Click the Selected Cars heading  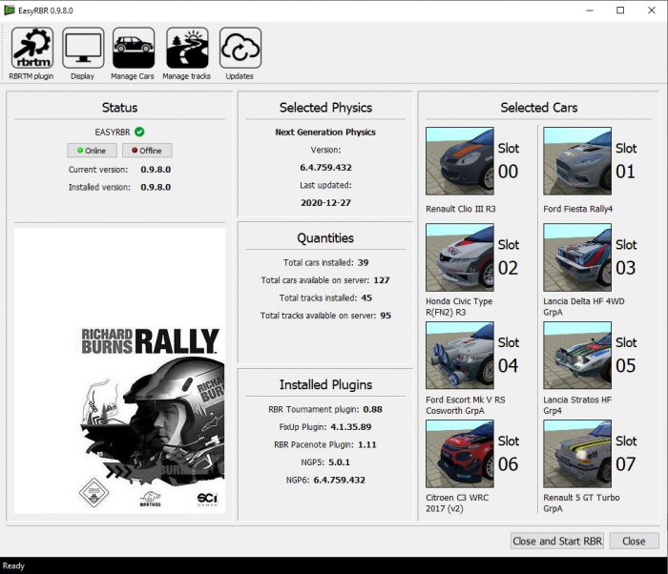pos(539,108)
